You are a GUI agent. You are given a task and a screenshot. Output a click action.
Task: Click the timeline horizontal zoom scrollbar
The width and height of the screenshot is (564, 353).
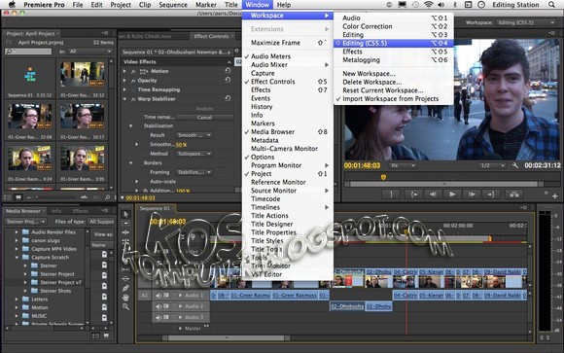point(227,337)
